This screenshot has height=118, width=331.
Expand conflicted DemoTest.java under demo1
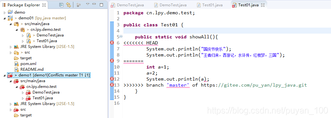pos(23,92)
